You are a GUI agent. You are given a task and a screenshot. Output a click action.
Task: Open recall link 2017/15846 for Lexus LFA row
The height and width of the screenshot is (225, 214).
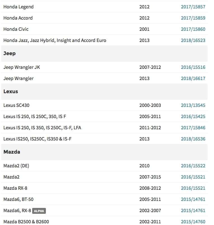[x=193, y=128]
